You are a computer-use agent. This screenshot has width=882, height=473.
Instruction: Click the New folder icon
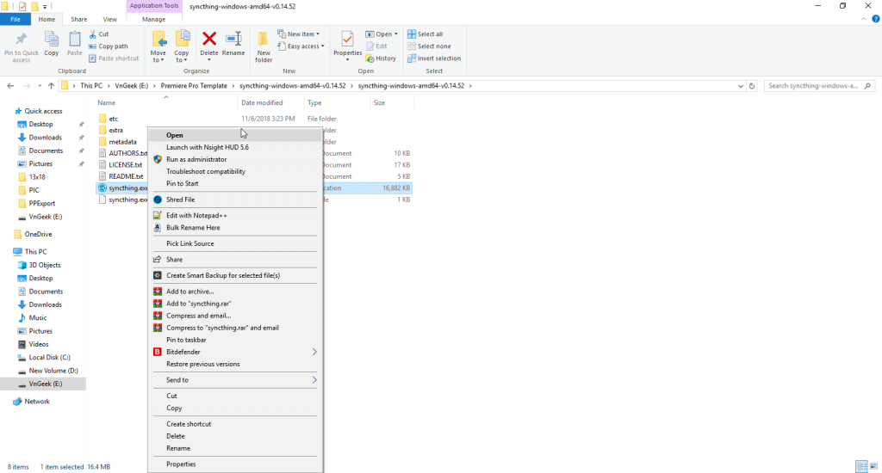click(x=263, y=40)
